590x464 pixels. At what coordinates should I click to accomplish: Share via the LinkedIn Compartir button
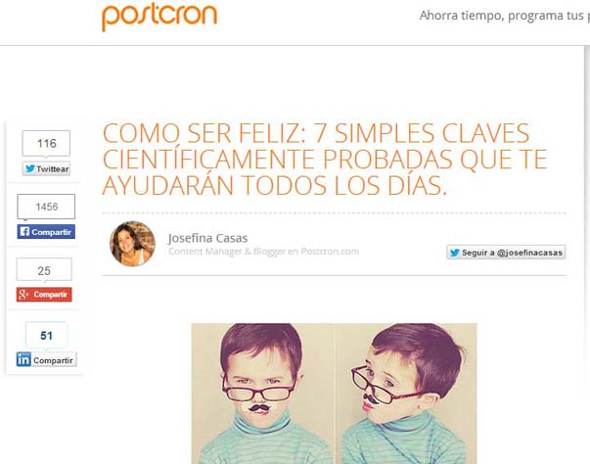[x=46, y=359]
